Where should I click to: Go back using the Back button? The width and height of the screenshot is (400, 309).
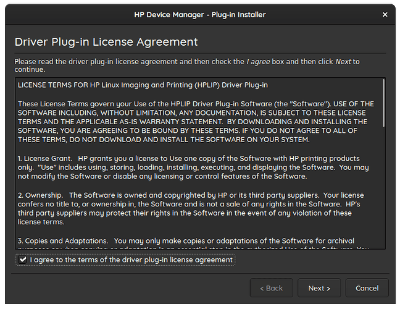point(271,288)
